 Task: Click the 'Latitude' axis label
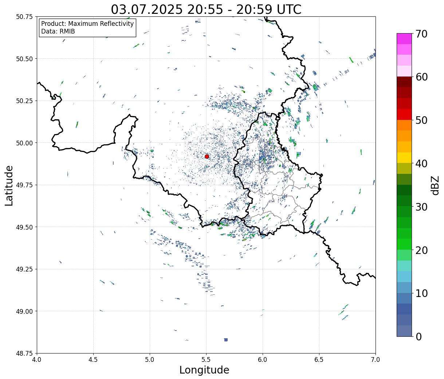click(x=9, y=185)
